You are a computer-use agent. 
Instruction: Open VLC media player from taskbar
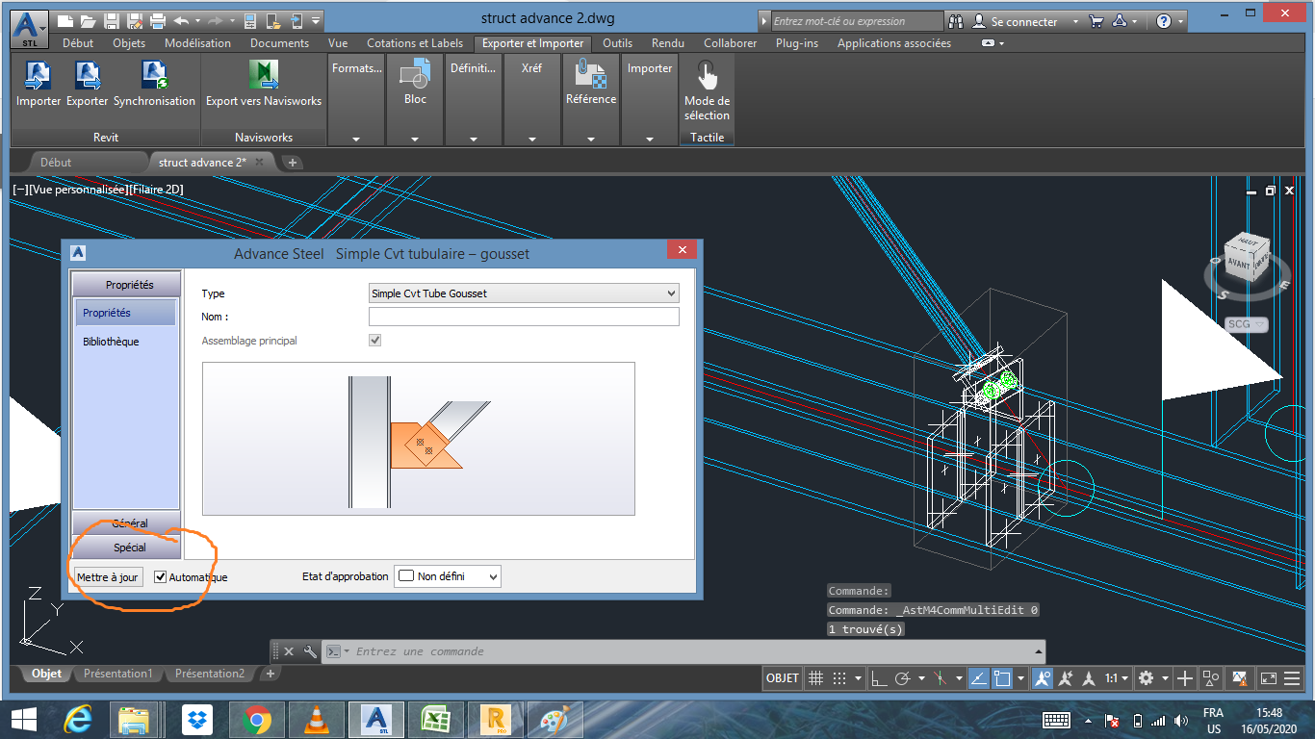tap(315, 720)
